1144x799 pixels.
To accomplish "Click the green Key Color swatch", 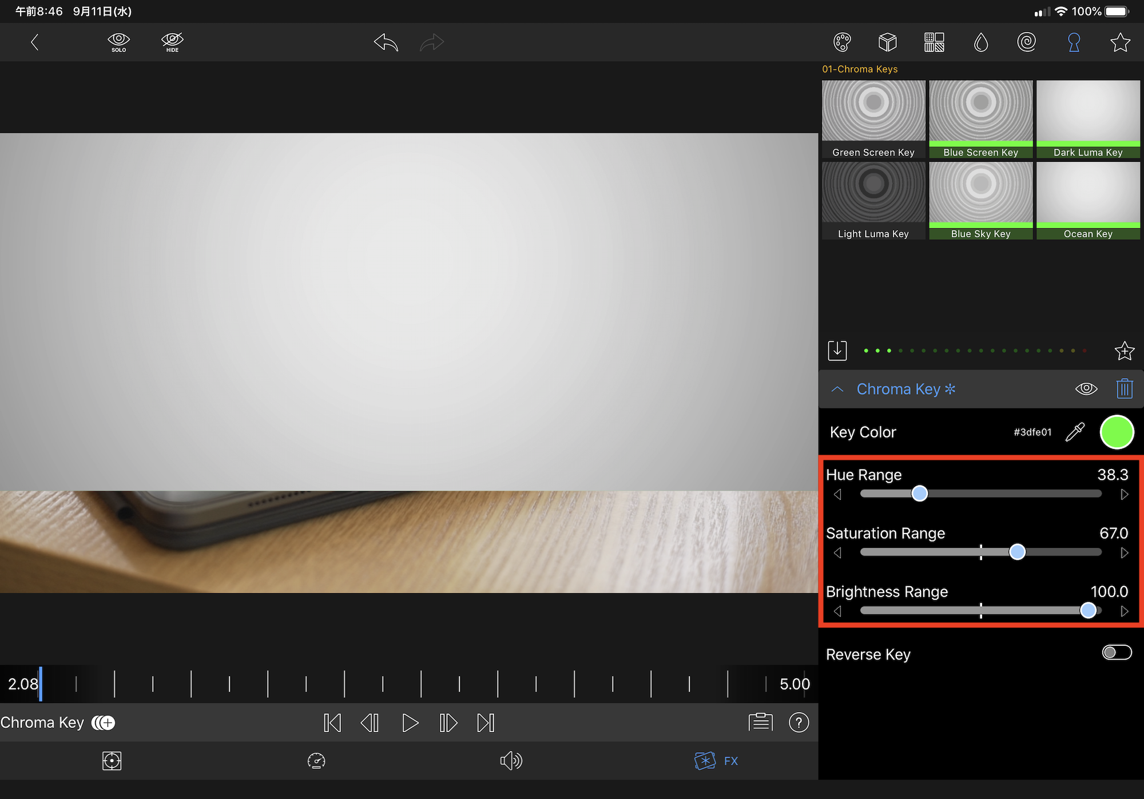I will coord(1117,432).
